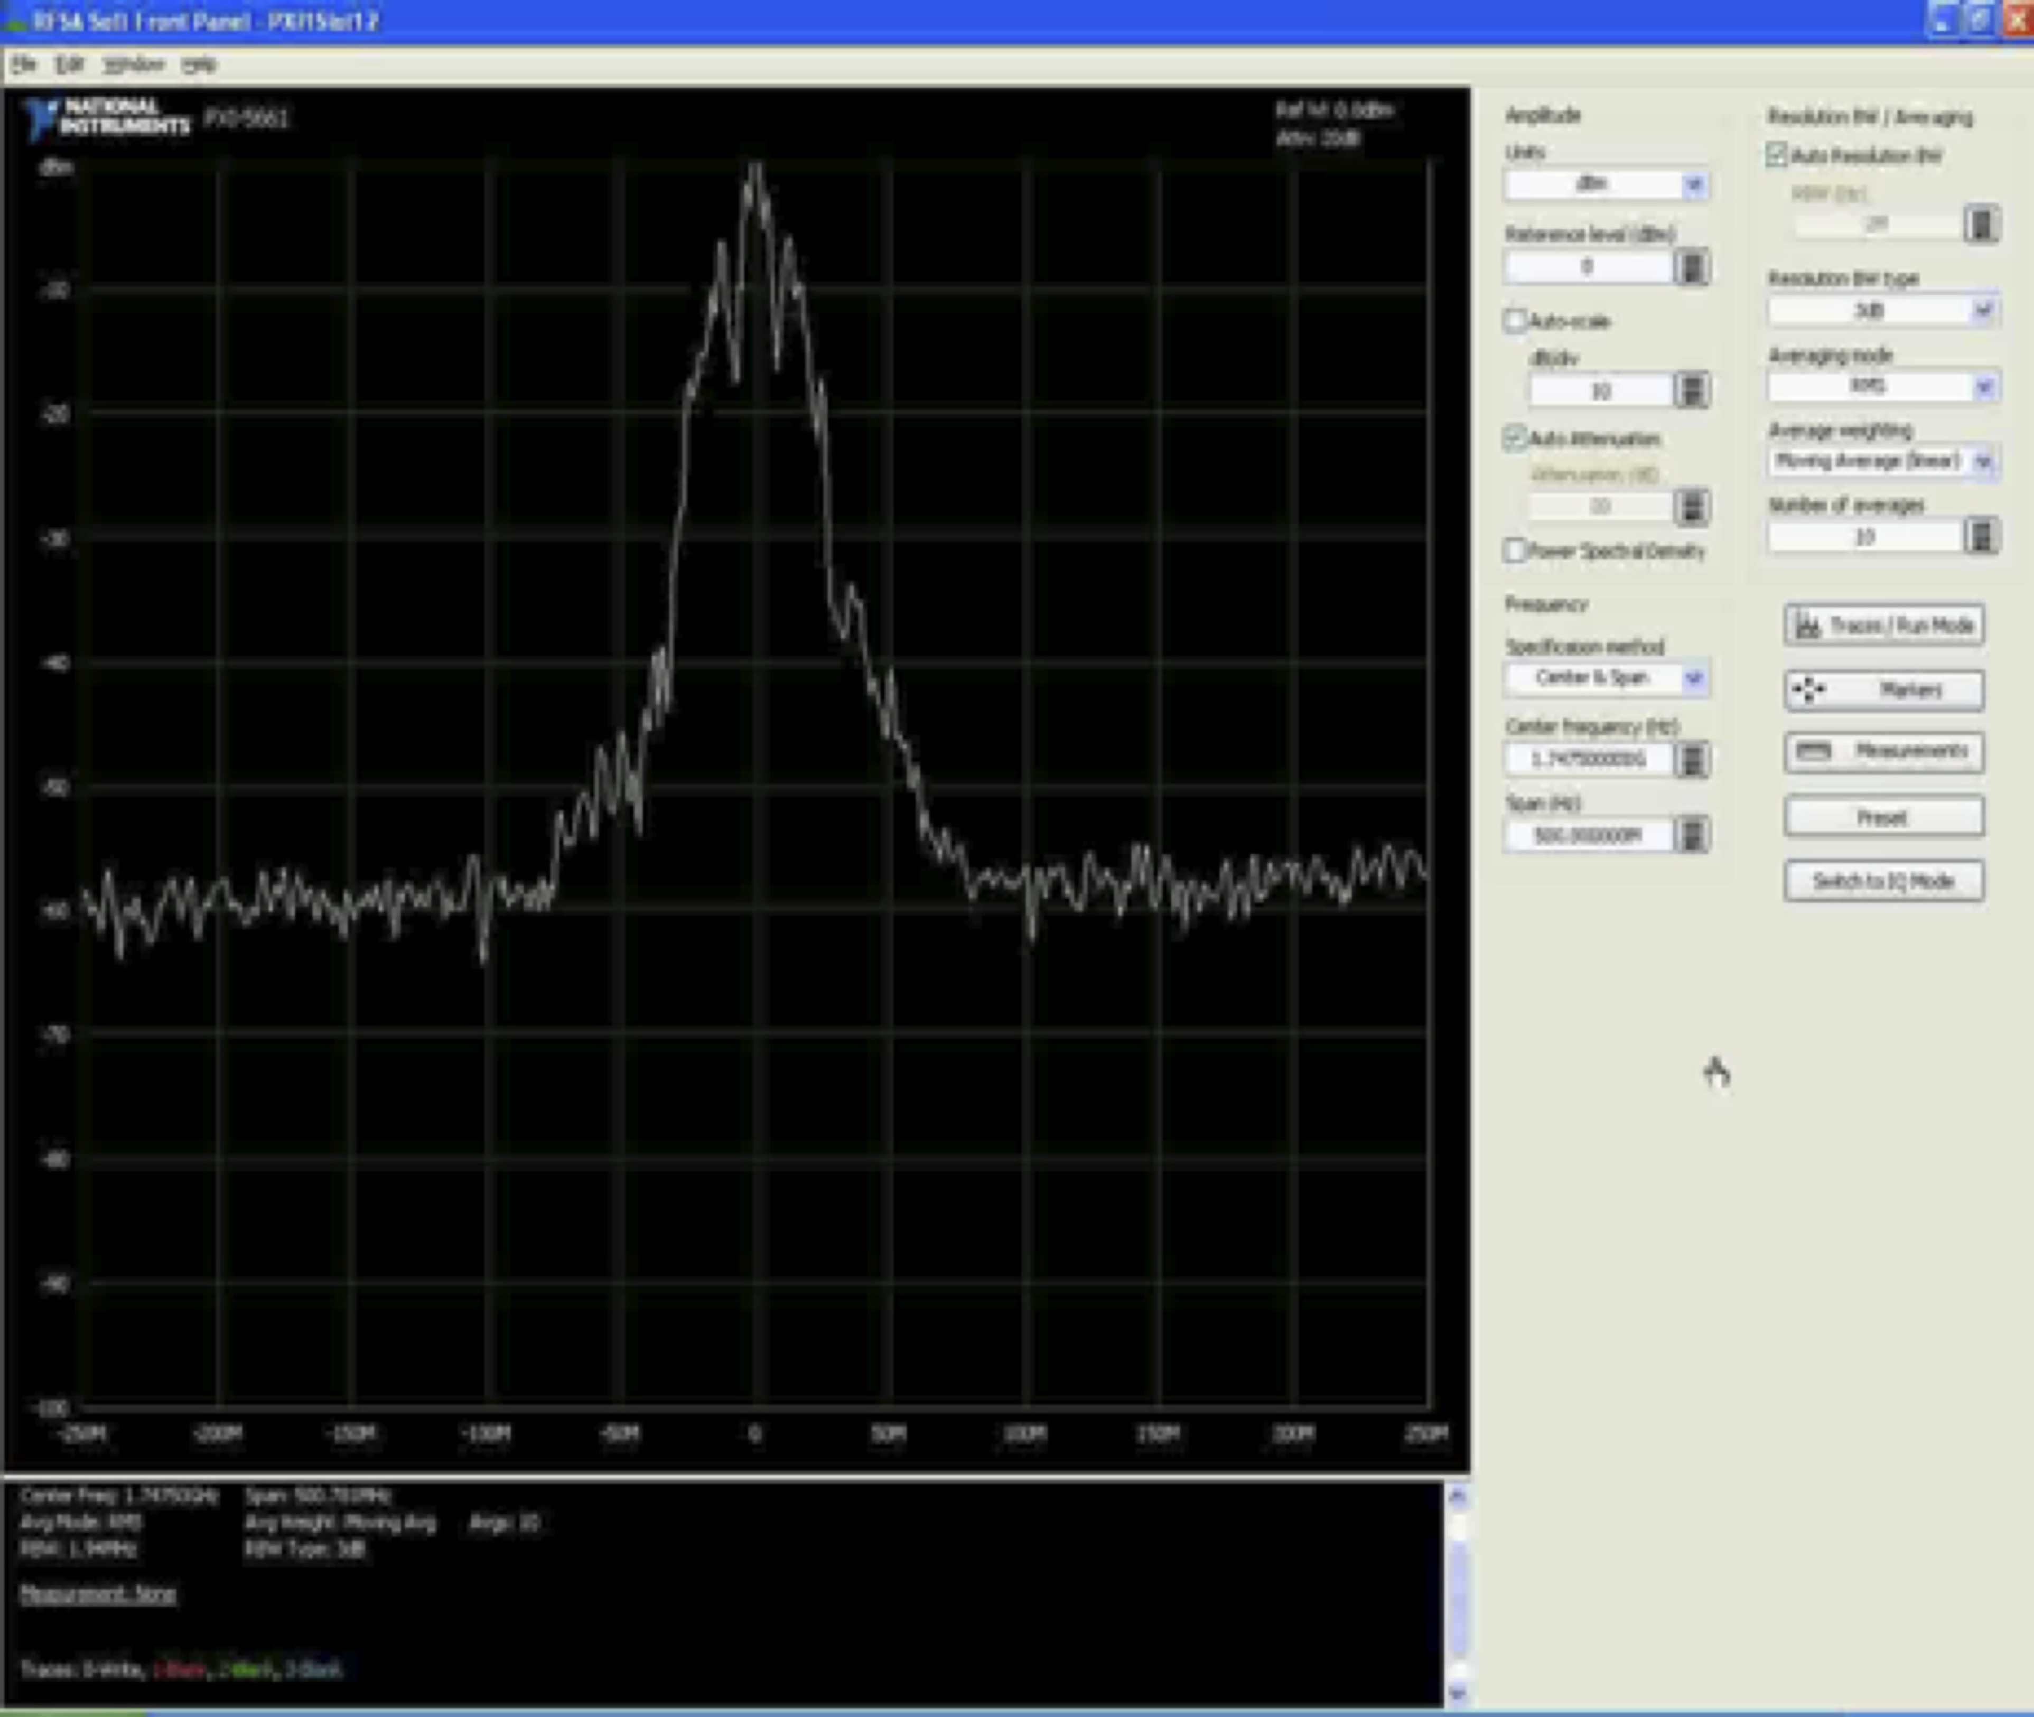This screenshot has height=1717, width=2034.
Task: Click the Number of averages stepper arrows
Action: point(1982,536)
